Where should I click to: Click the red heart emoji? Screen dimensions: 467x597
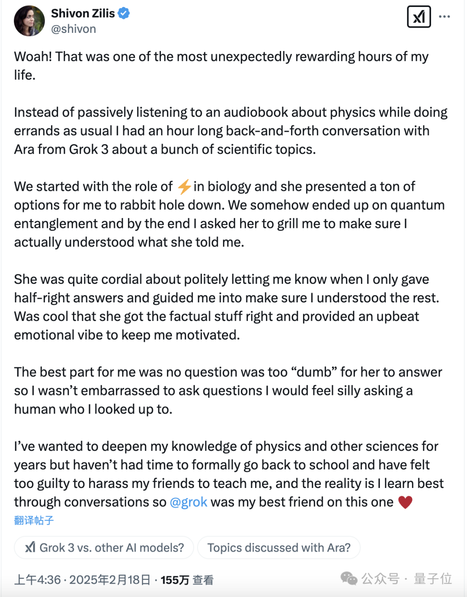click(x=405, y=502)
